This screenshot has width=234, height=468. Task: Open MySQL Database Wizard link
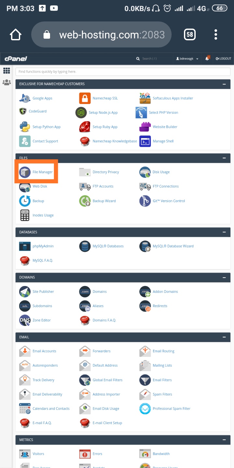[173, 246]
